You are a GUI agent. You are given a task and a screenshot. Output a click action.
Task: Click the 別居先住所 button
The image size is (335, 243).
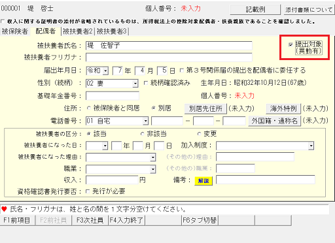[x=205, y=108]
